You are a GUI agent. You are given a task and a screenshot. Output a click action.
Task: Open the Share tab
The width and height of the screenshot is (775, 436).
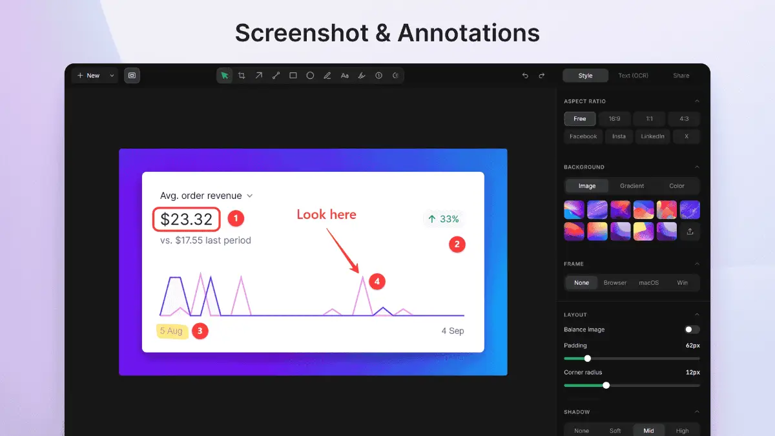tap(681, 76)
